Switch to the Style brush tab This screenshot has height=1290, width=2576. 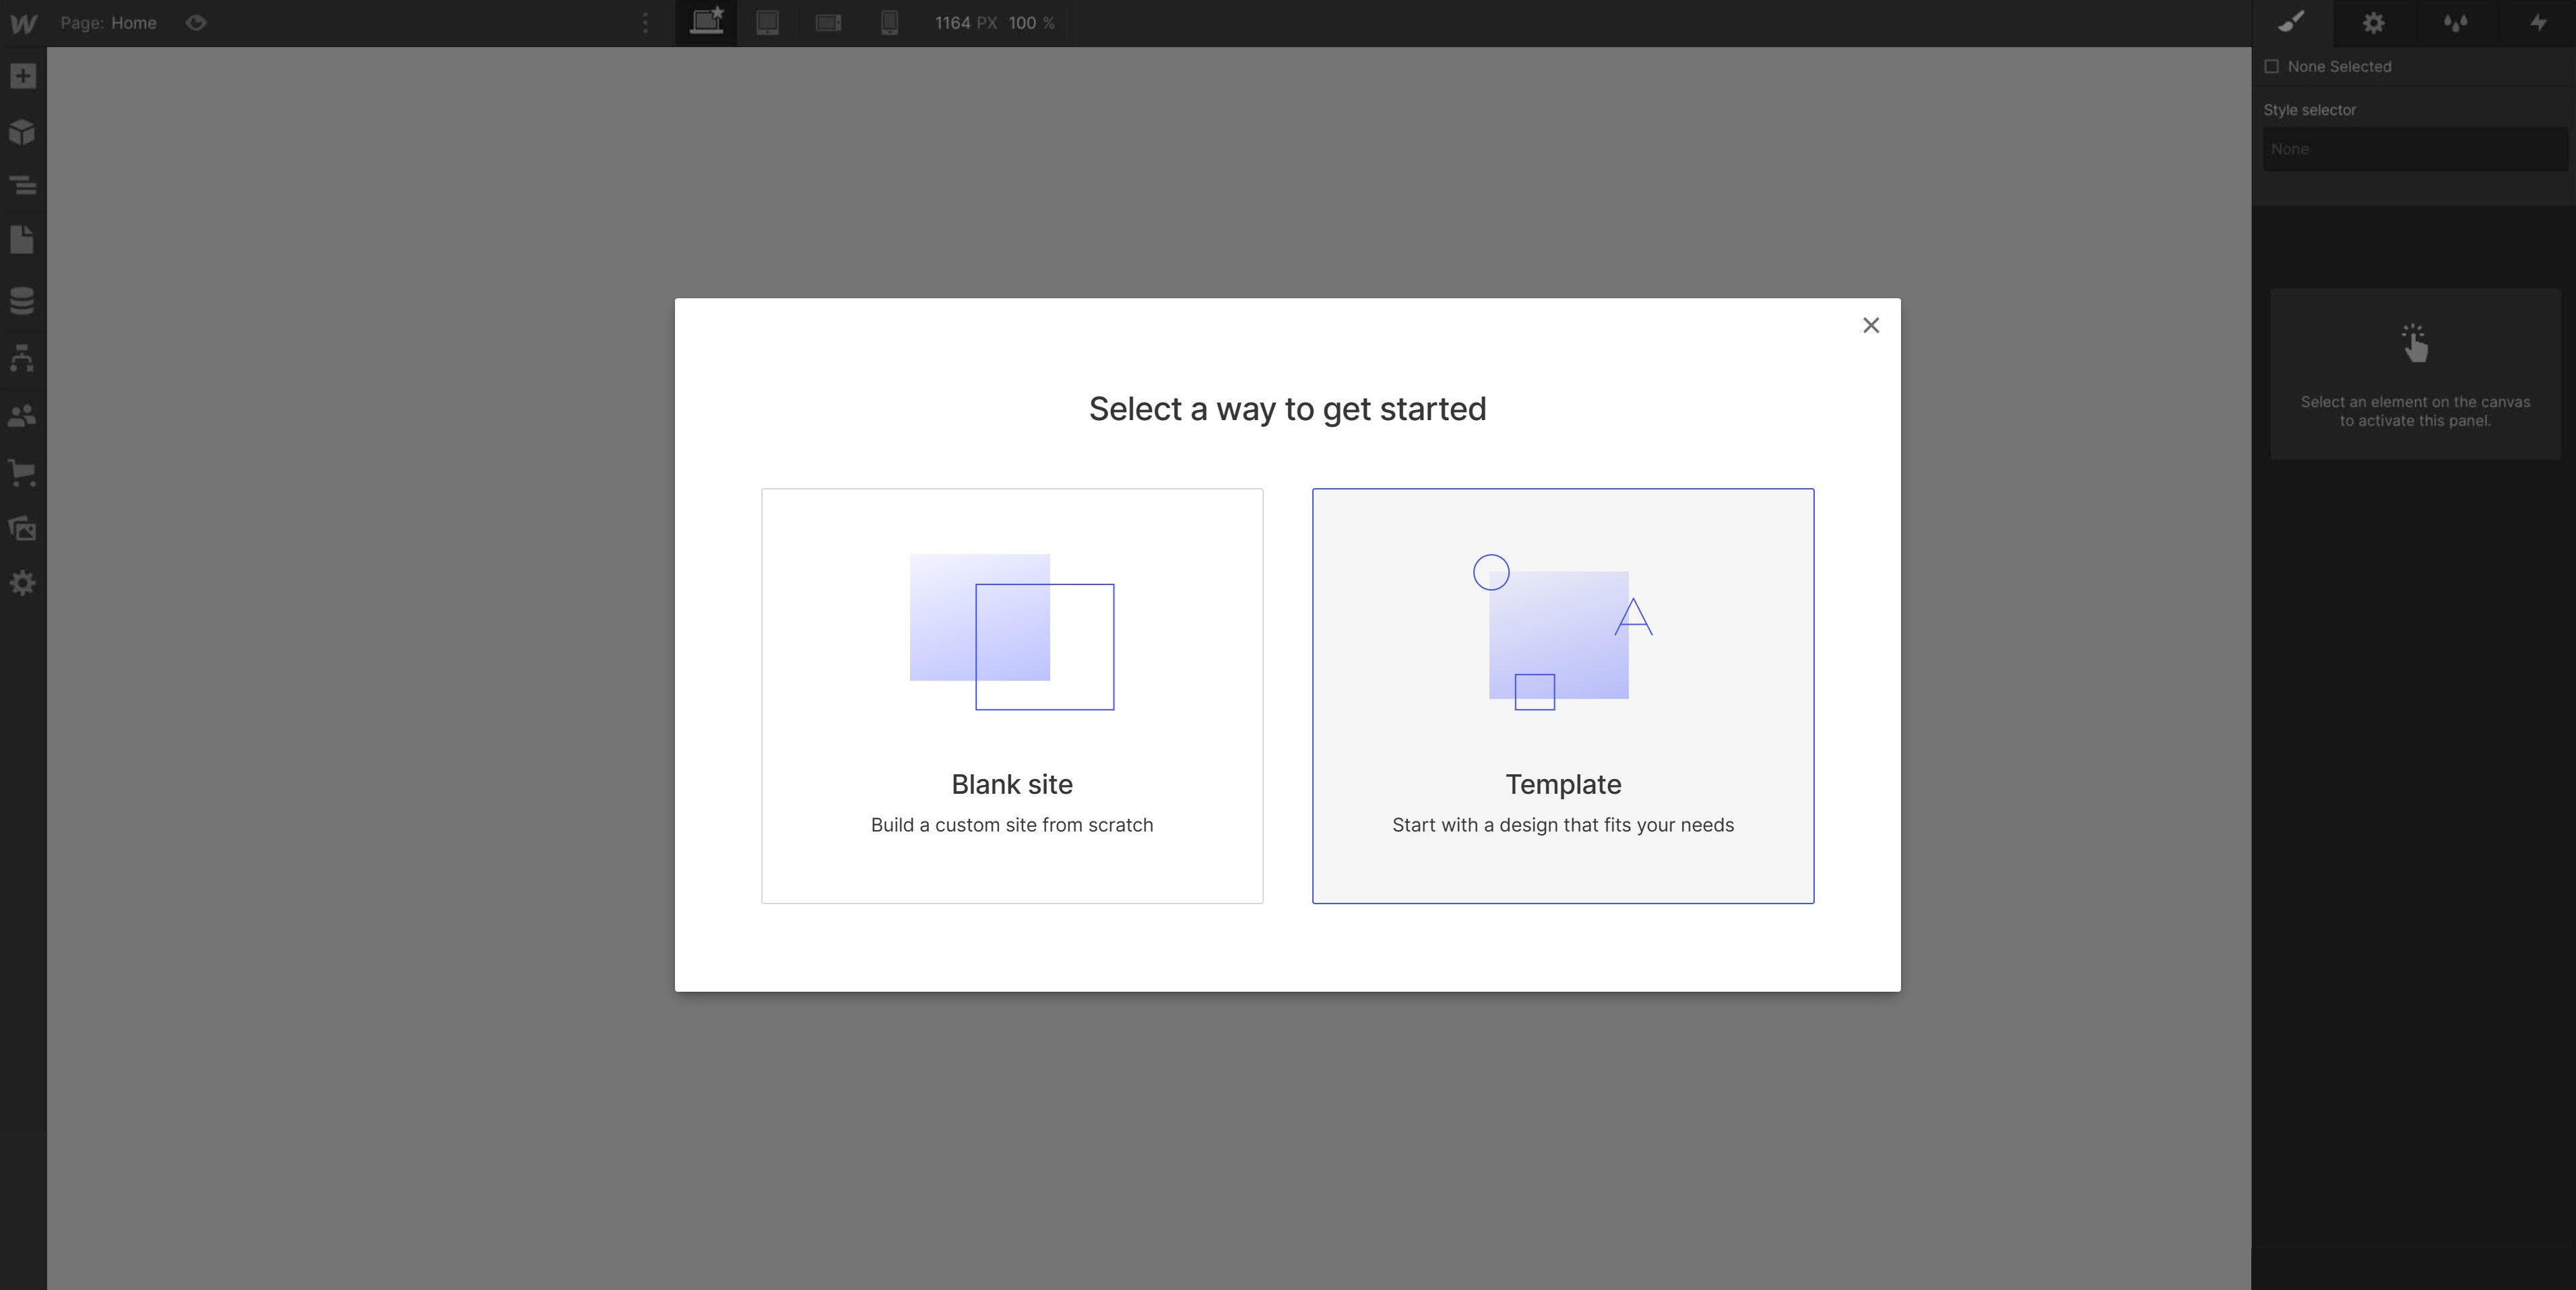point(2291,23)
